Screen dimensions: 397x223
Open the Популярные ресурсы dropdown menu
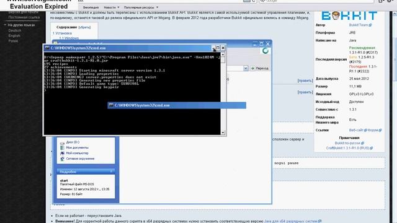pyautogui.click(x=141, y=7)
